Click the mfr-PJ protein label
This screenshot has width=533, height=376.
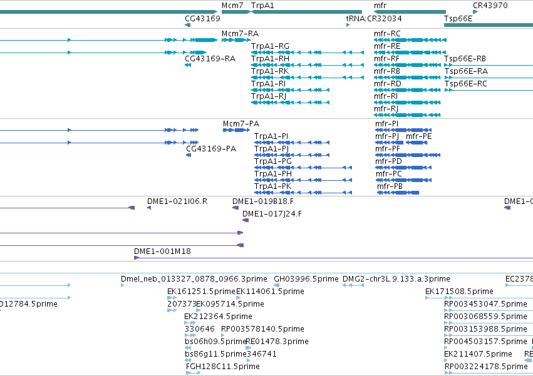(387, 136)
